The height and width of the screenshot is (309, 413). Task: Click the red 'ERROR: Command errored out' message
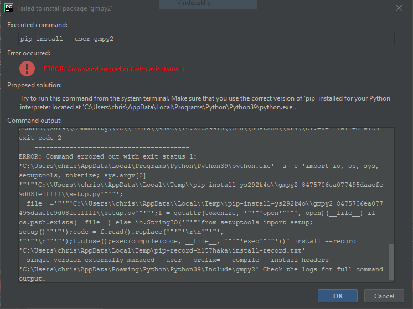tap(114, 69)
